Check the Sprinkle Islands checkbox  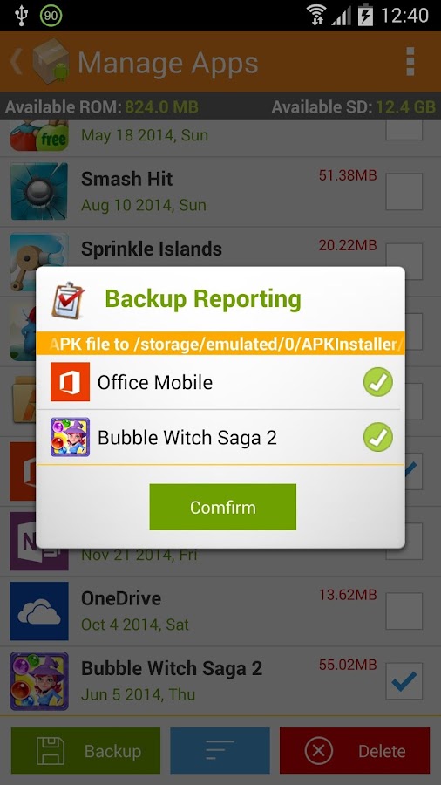coord(404,262)
